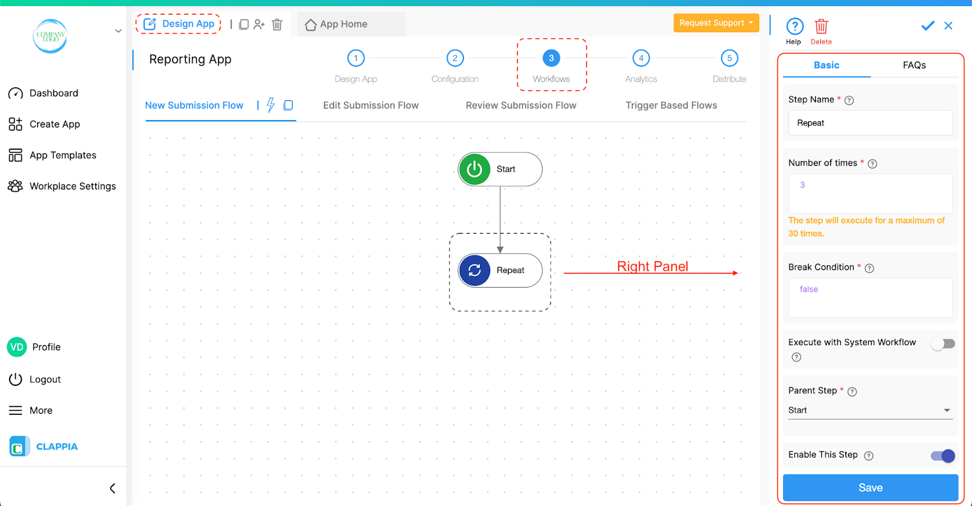
Task: Click the trash icon beside App Home
Action: click(277, 24)
